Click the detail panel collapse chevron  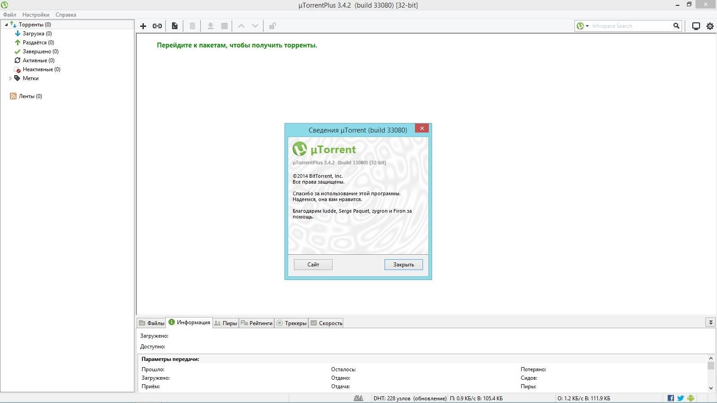[x=711, y=322]
